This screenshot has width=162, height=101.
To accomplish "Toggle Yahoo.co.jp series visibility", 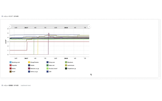I will pyautogui.click(x=29, y=71).
